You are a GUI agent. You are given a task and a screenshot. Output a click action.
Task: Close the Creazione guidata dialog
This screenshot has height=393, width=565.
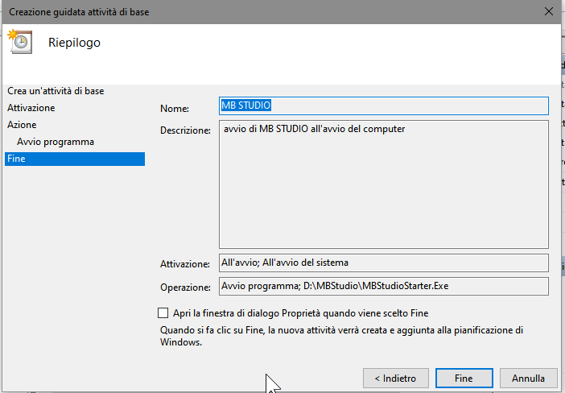coord(548,11)
